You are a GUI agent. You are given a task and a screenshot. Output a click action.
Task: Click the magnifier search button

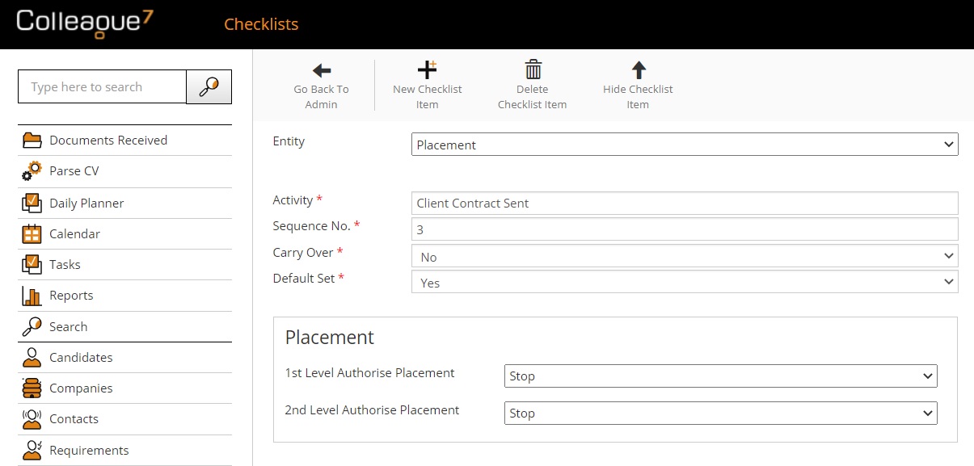(209, 87)
